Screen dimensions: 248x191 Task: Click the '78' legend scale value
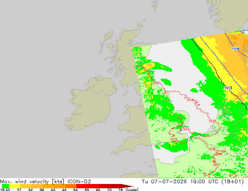[x=120, y=189]
